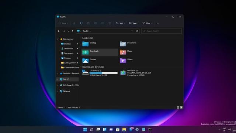Open Downloads under Quick access
Image resolution: width=236 pixels, height=133 pixels.
coord(69,48)
